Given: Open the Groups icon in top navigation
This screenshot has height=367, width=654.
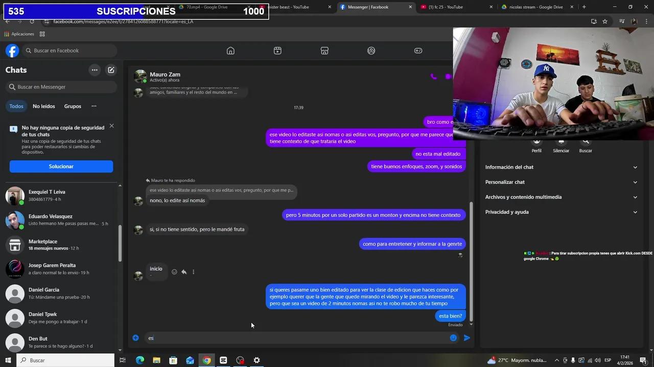Looking at the screenshot, I should tap(371, 50).
